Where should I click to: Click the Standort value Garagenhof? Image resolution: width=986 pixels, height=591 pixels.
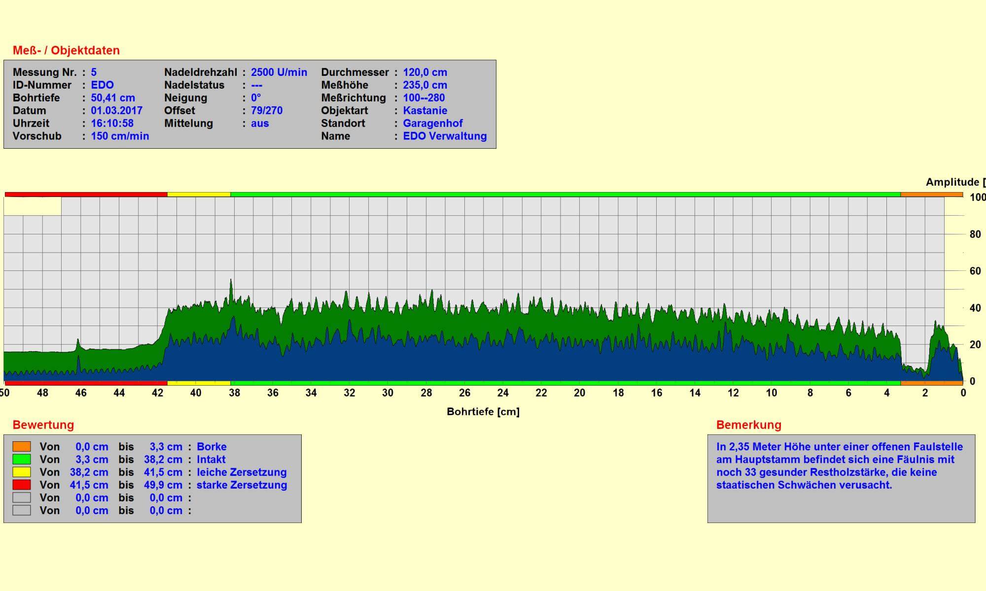(x=433, y=124)
